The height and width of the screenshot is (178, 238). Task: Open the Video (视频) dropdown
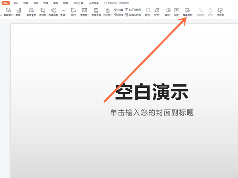(177, 15)
